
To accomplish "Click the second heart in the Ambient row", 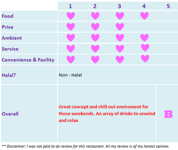I will 95,38.
